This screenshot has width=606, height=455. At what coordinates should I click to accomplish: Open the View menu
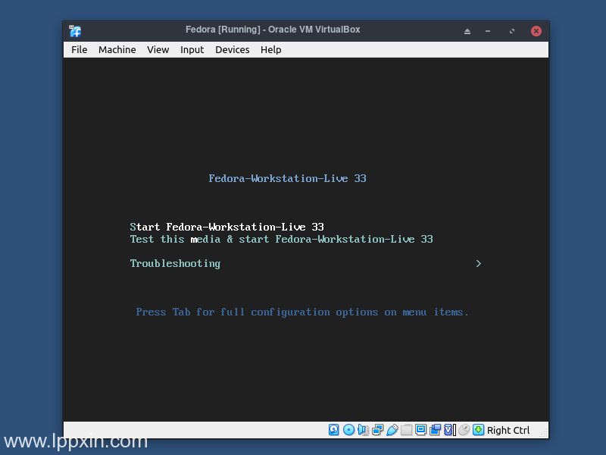tap(158, 50)
